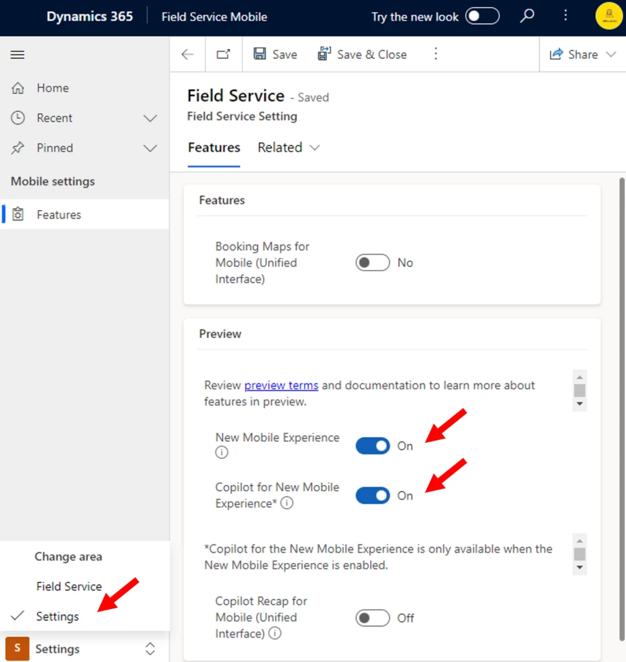Viewport: 626px width, 662px height.
Task: Click the yellow user profile avatar
Action: pyautogui.click(x=609, y=17)
